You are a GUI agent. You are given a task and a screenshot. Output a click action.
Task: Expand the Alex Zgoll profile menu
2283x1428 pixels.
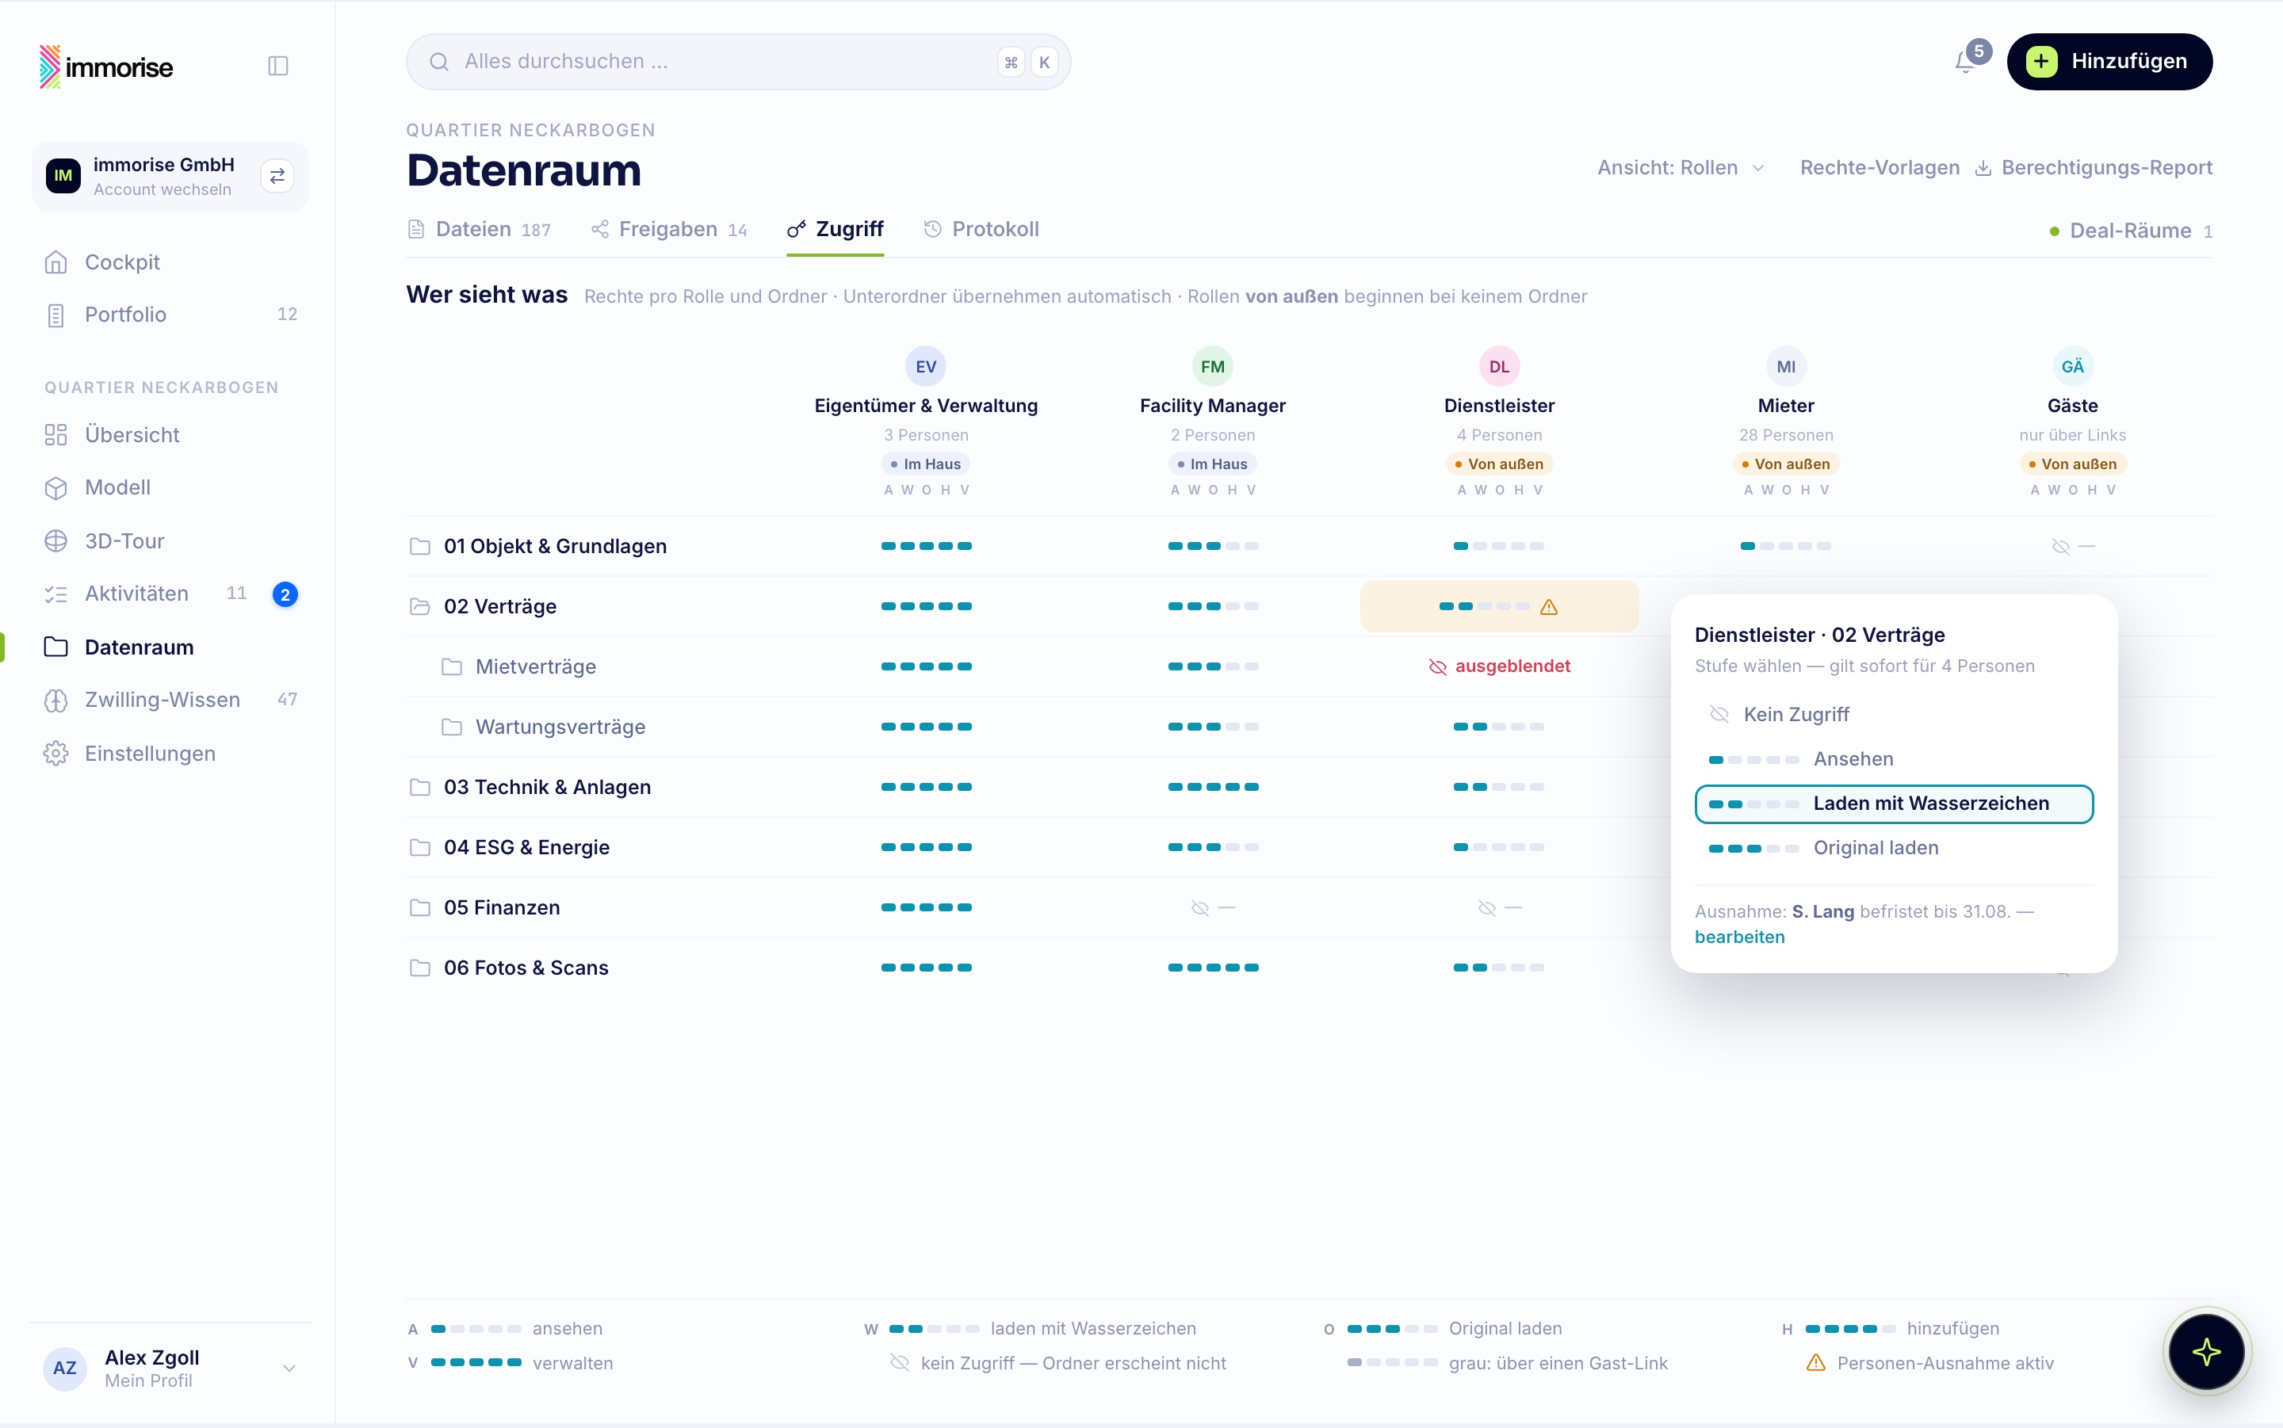tap(289, 1369)
